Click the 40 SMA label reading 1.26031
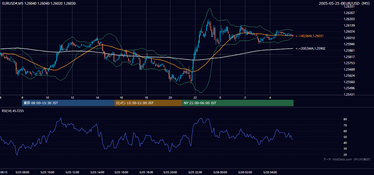 (310, 36)
